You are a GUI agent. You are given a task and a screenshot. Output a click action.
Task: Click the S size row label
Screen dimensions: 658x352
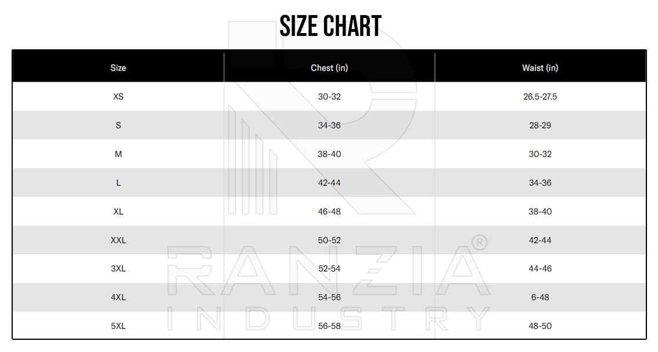click(118, 125)
